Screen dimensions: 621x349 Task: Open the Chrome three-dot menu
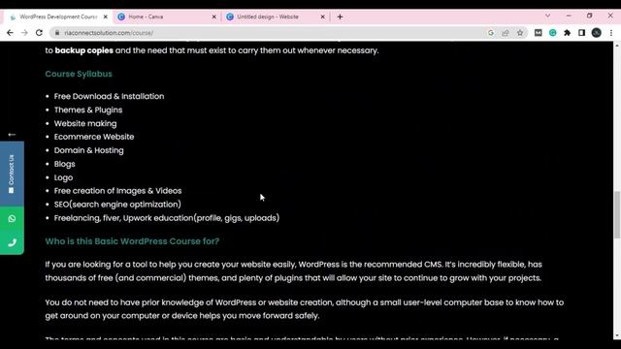click(611, 33)
